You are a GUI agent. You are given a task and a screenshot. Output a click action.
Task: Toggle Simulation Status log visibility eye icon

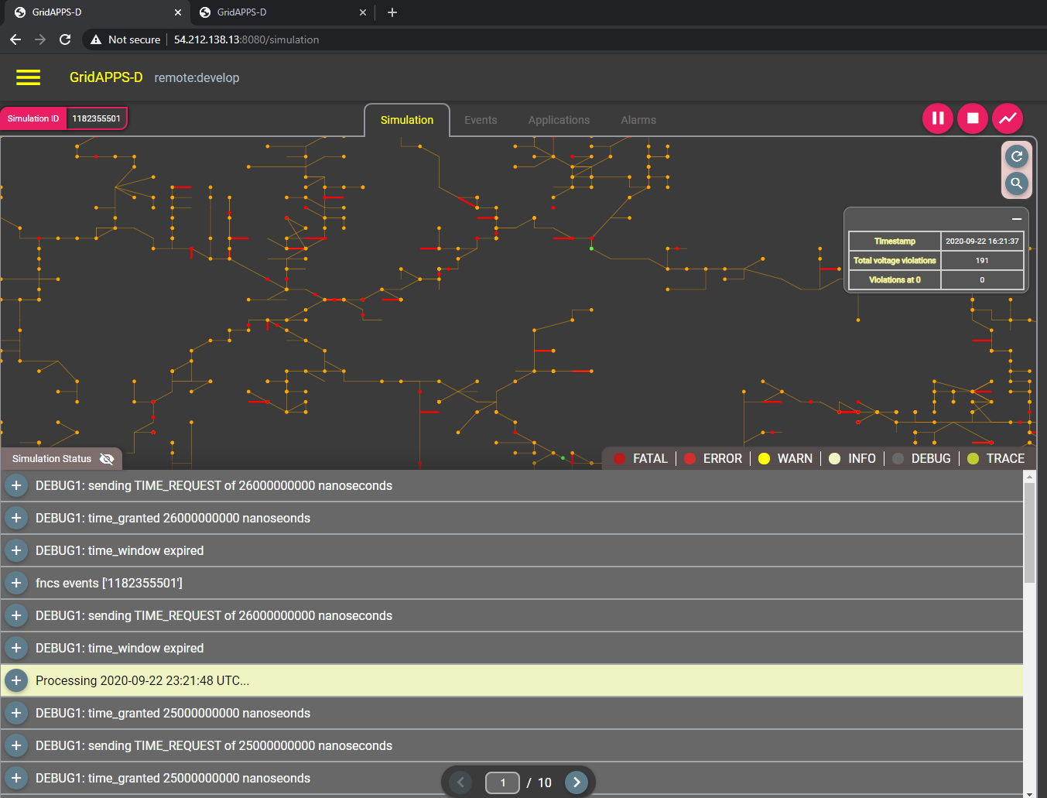107,459
